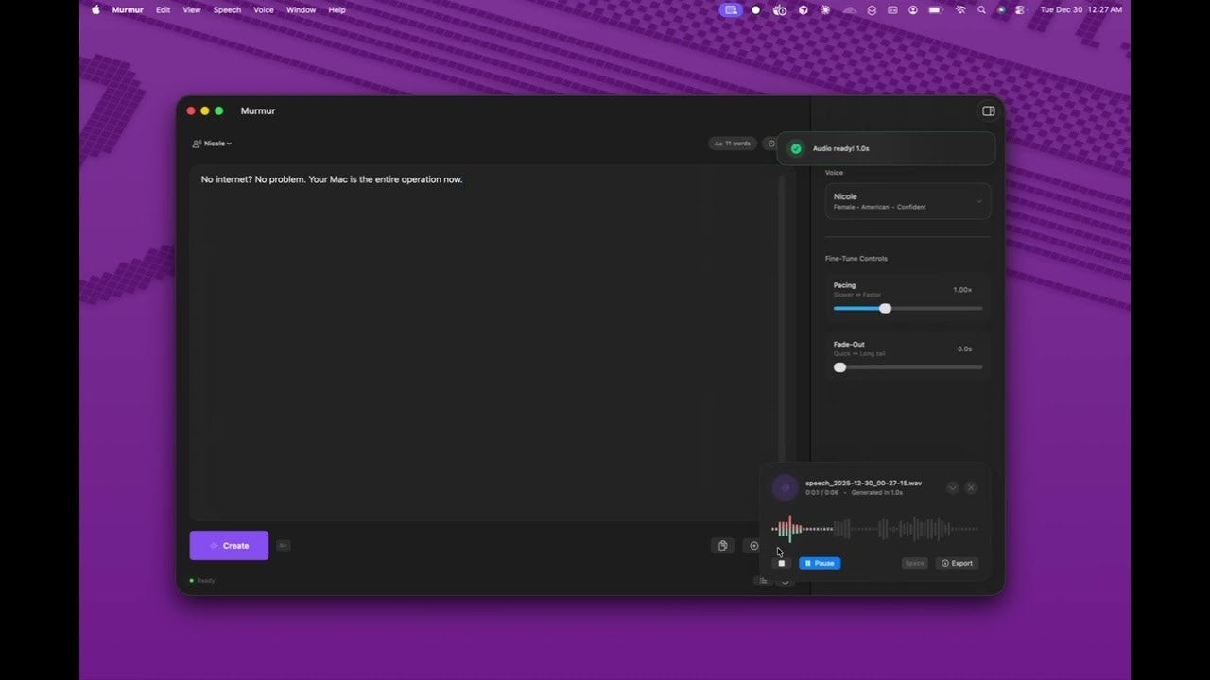The height and width of the screenshot is (680, 1210).
Task: Open the Help menu
Action: coord(337,9)
